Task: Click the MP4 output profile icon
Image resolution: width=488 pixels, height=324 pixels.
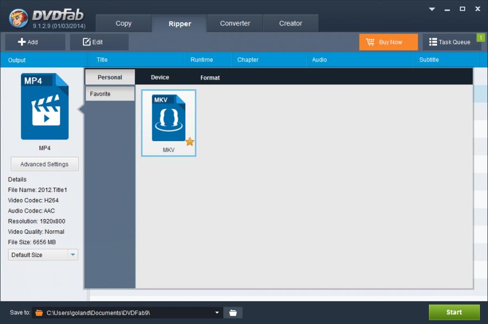Action: pyautogui.click(x=45, y=107)
